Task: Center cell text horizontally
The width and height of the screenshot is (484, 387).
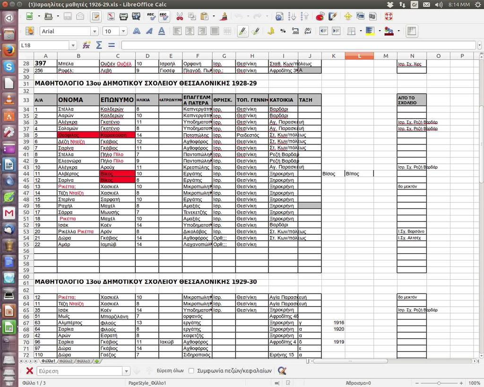Action: pos(190,31)
